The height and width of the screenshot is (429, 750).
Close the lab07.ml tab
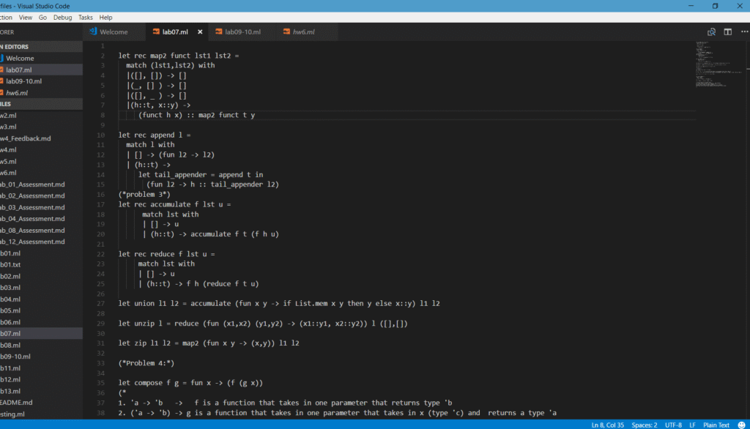(200, 32)
